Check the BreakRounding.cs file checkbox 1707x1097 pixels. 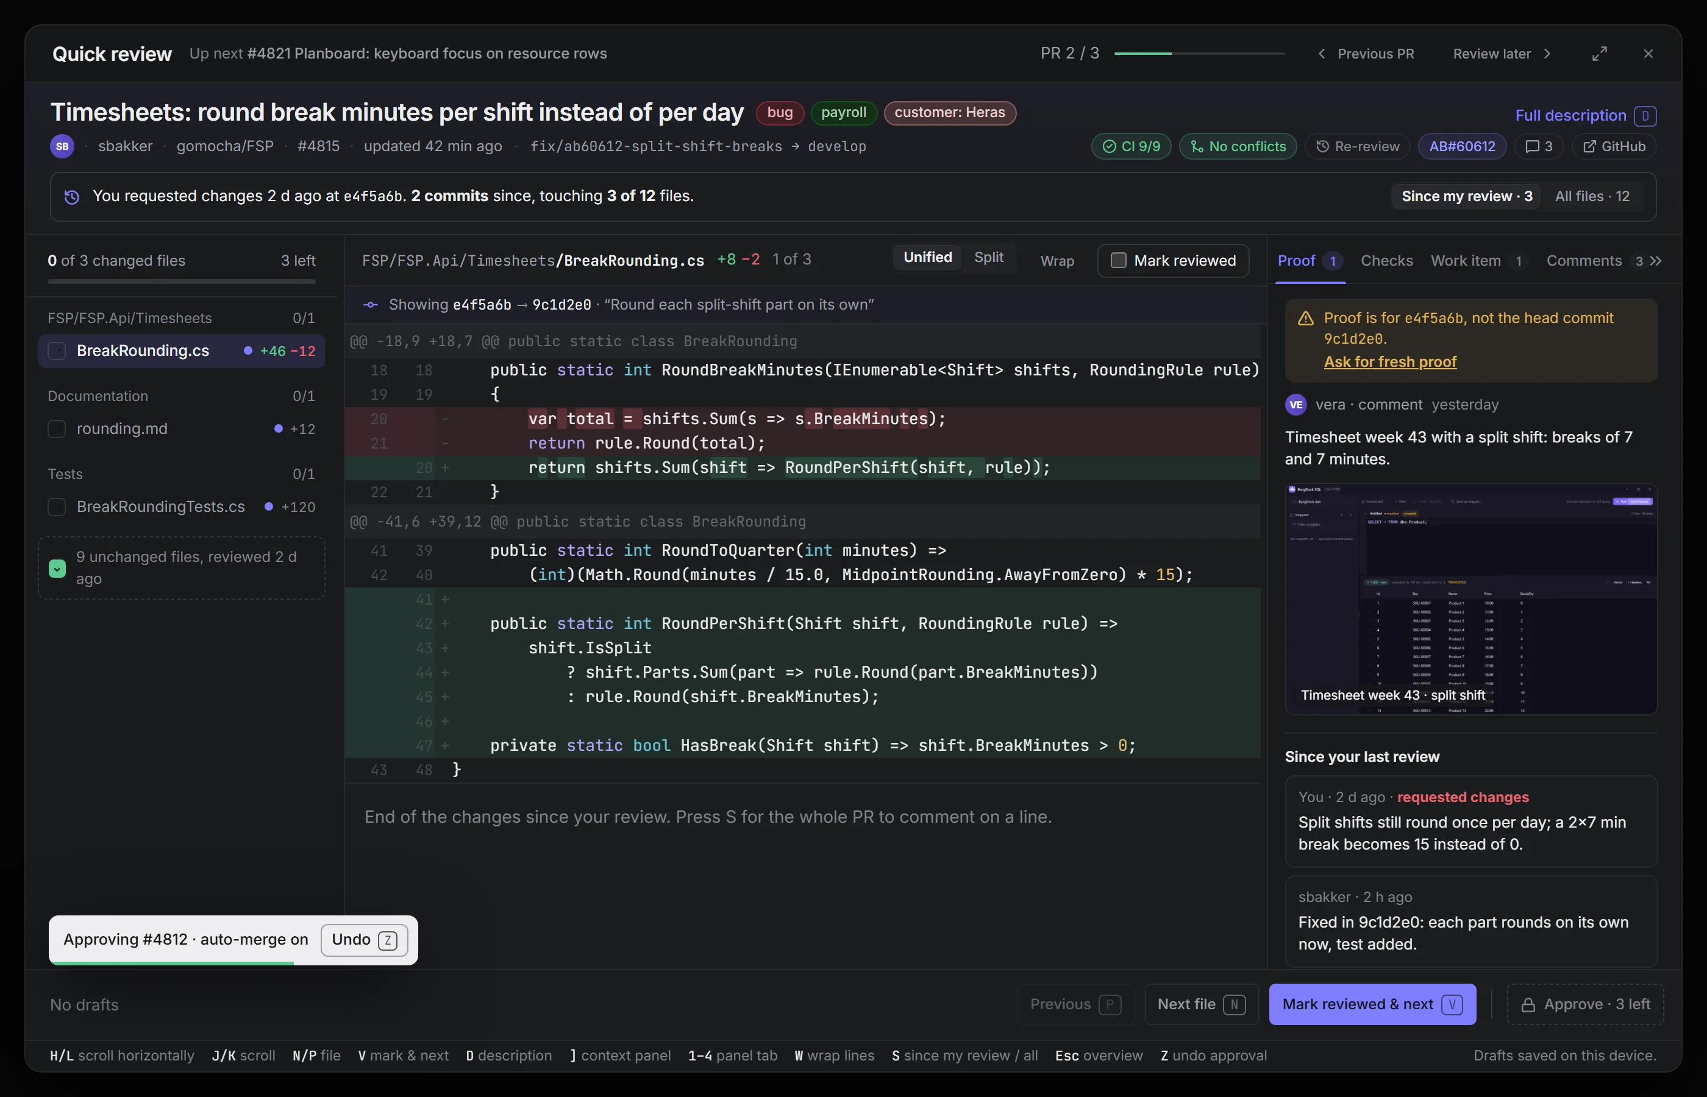click(x=57, y=351)
